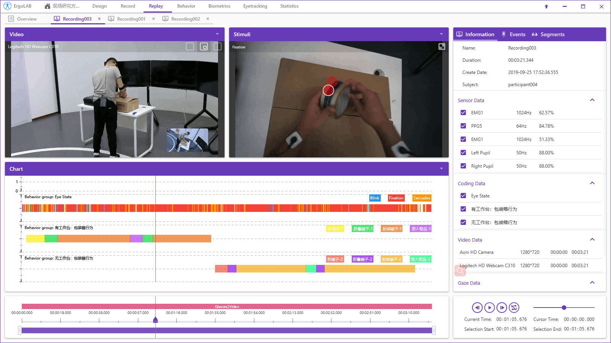Image resolution: width=611 pixels, height=343 pixels.
Task: Uncheck the Left Pupil checkbox
Action: [x=463, y=152]
